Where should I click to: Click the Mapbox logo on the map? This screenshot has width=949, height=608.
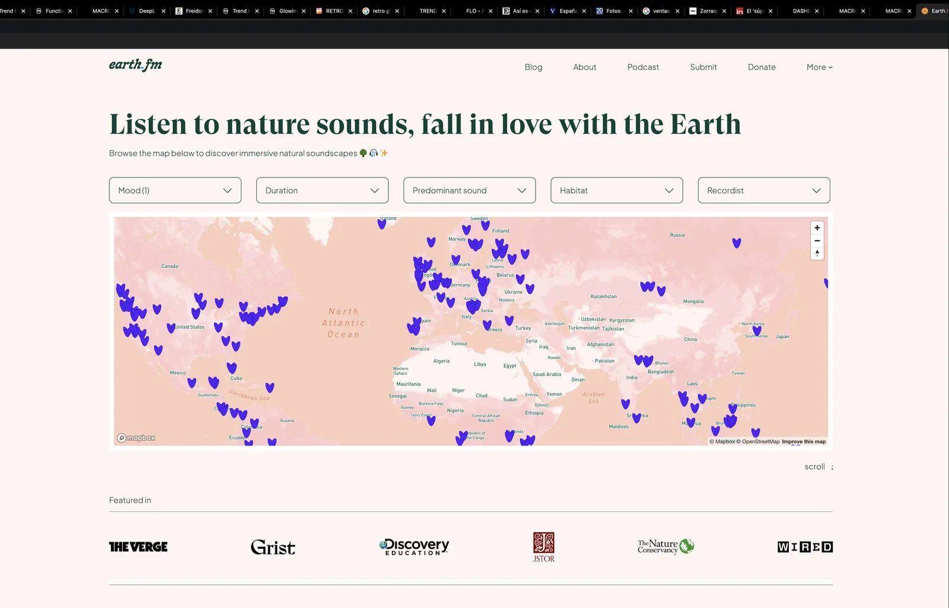pos(136,438)
